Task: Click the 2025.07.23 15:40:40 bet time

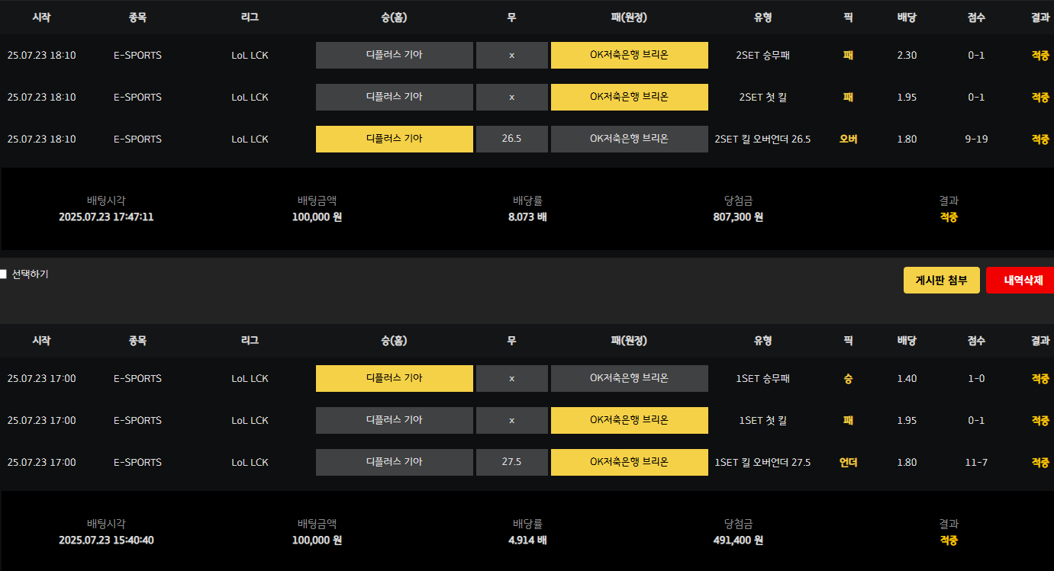Action: [x=106, y=540]
